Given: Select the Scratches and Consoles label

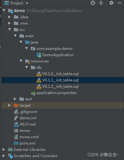Looking at the screenshot, I should coord(36,156).
